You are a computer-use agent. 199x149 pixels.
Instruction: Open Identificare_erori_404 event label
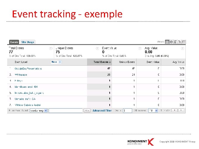pyautogui.click(x=26, y=87)
